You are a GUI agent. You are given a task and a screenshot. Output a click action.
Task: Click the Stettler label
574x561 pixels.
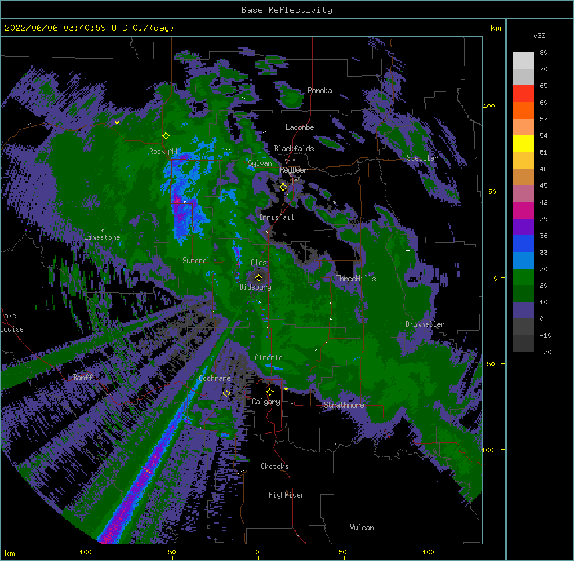coord(422,158)
